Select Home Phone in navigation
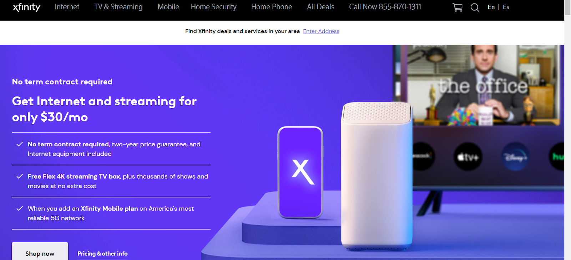This screenshot has height=260, width=571. (x=272, y=7)
